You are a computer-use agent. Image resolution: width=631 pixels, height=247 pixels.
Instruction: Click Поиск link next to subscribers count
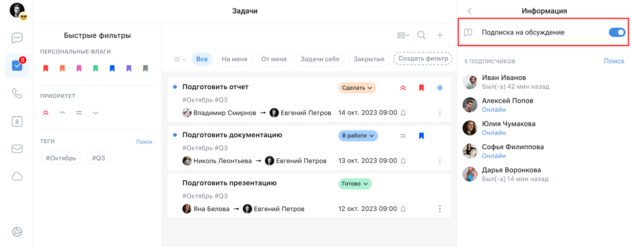614,61
